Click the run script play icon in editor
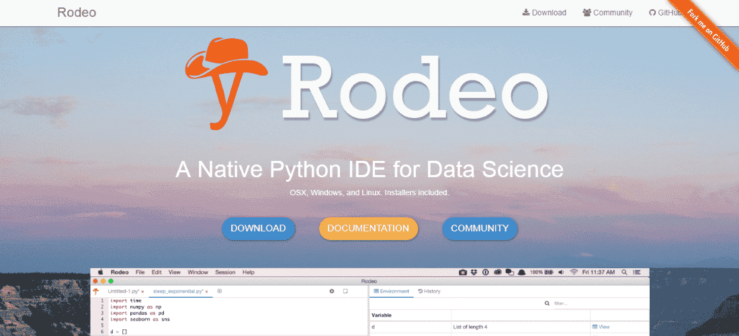This screenshot has height=336, width=739. pyautogui.click(x=332, y=291)
